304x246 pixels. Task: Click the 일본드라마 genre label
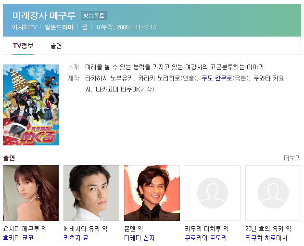point(59,27)
